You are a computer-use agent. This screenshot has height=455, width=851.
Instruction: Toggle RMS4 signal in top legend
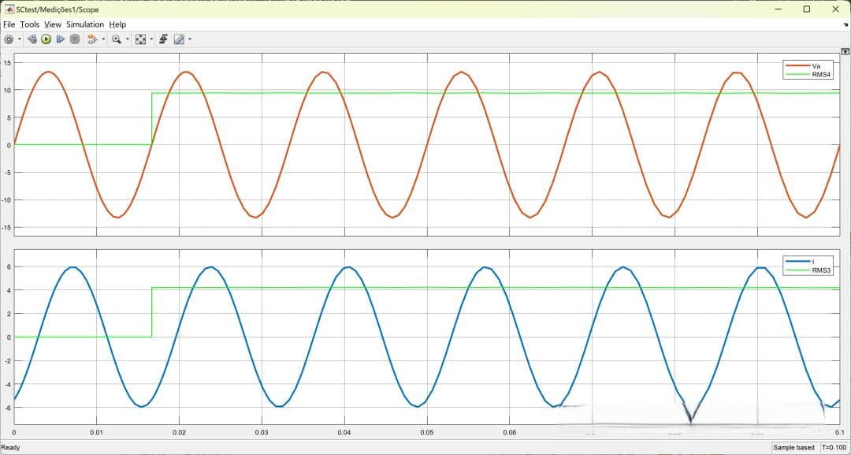point(807,74)
